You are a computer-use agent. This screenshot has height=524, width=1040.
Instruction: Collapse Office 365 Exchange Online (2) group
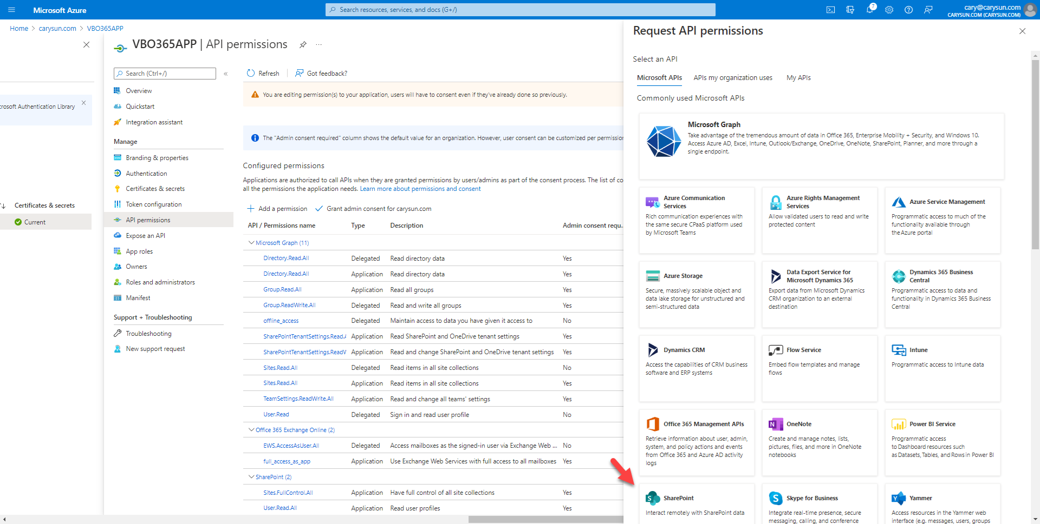pyautogui.click(x=251, y=430)
